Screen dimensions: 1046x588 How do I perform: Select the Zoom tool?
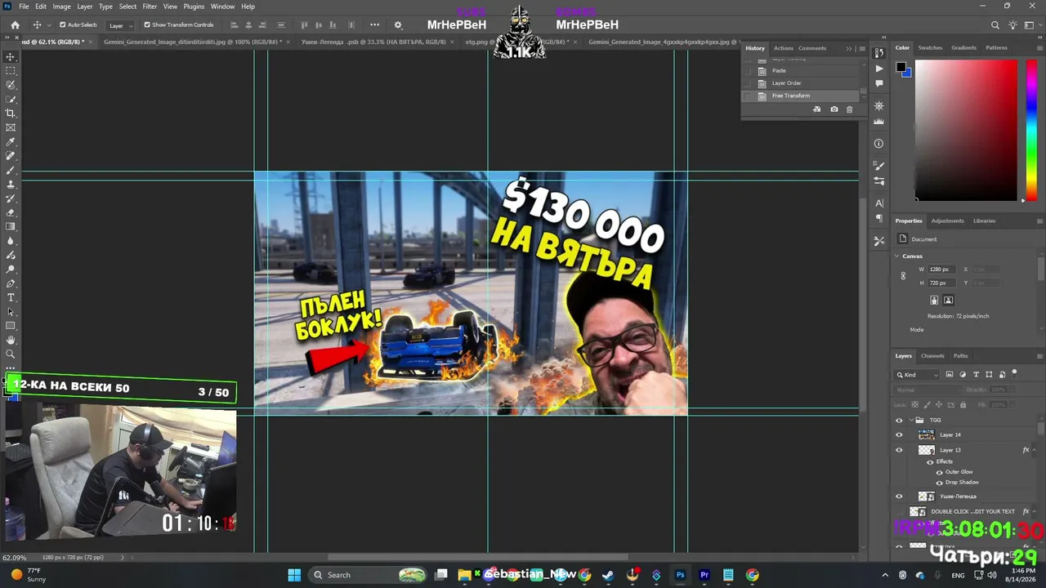(11, 354)
